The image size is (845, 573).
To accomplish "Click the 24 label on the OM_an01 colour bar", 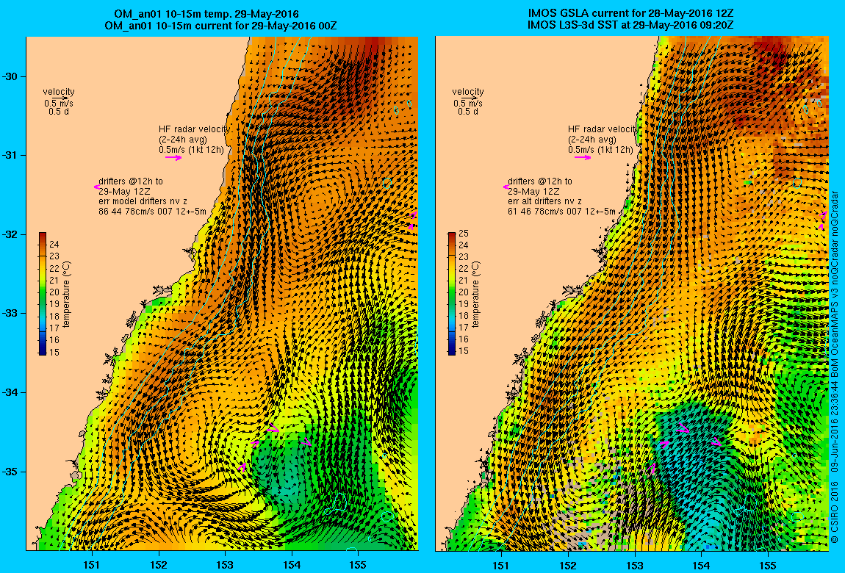I will coord(54,245).
